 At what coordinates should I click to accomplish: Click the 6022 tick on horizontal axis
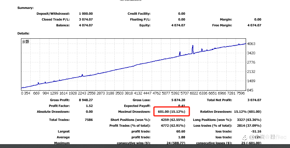pyautogui.click(x=194, y=93)
